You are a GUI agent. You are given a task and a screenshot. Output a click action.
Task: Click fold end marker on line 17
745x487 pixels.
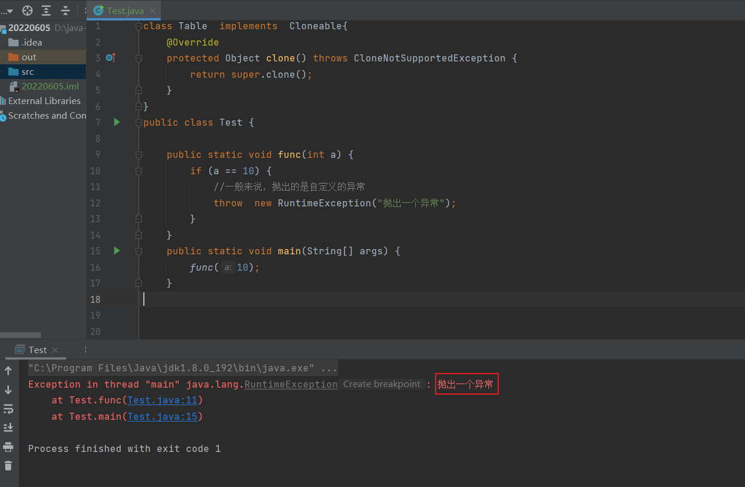click(x=139, y=283)
